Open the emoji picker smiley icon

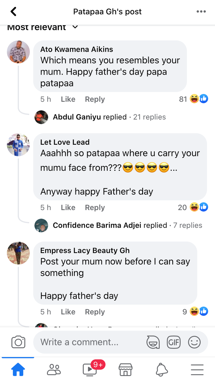point(194,342)
